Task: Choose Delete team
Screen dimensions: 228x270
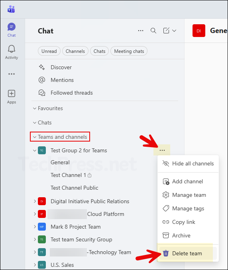Action: [x=188, y=253]
